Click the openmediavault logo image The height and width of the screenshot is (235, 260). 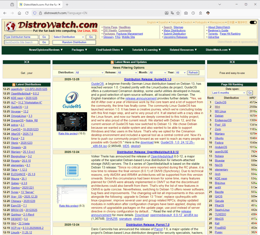[72, 172]
